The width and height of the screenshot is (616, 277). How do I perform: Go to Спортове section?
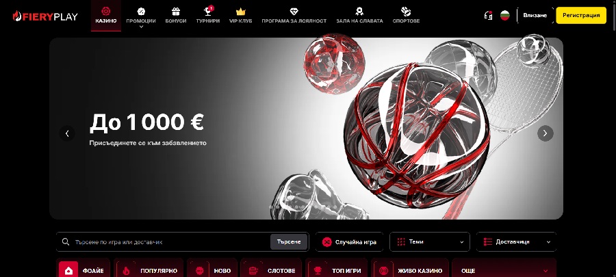(406, 12)
